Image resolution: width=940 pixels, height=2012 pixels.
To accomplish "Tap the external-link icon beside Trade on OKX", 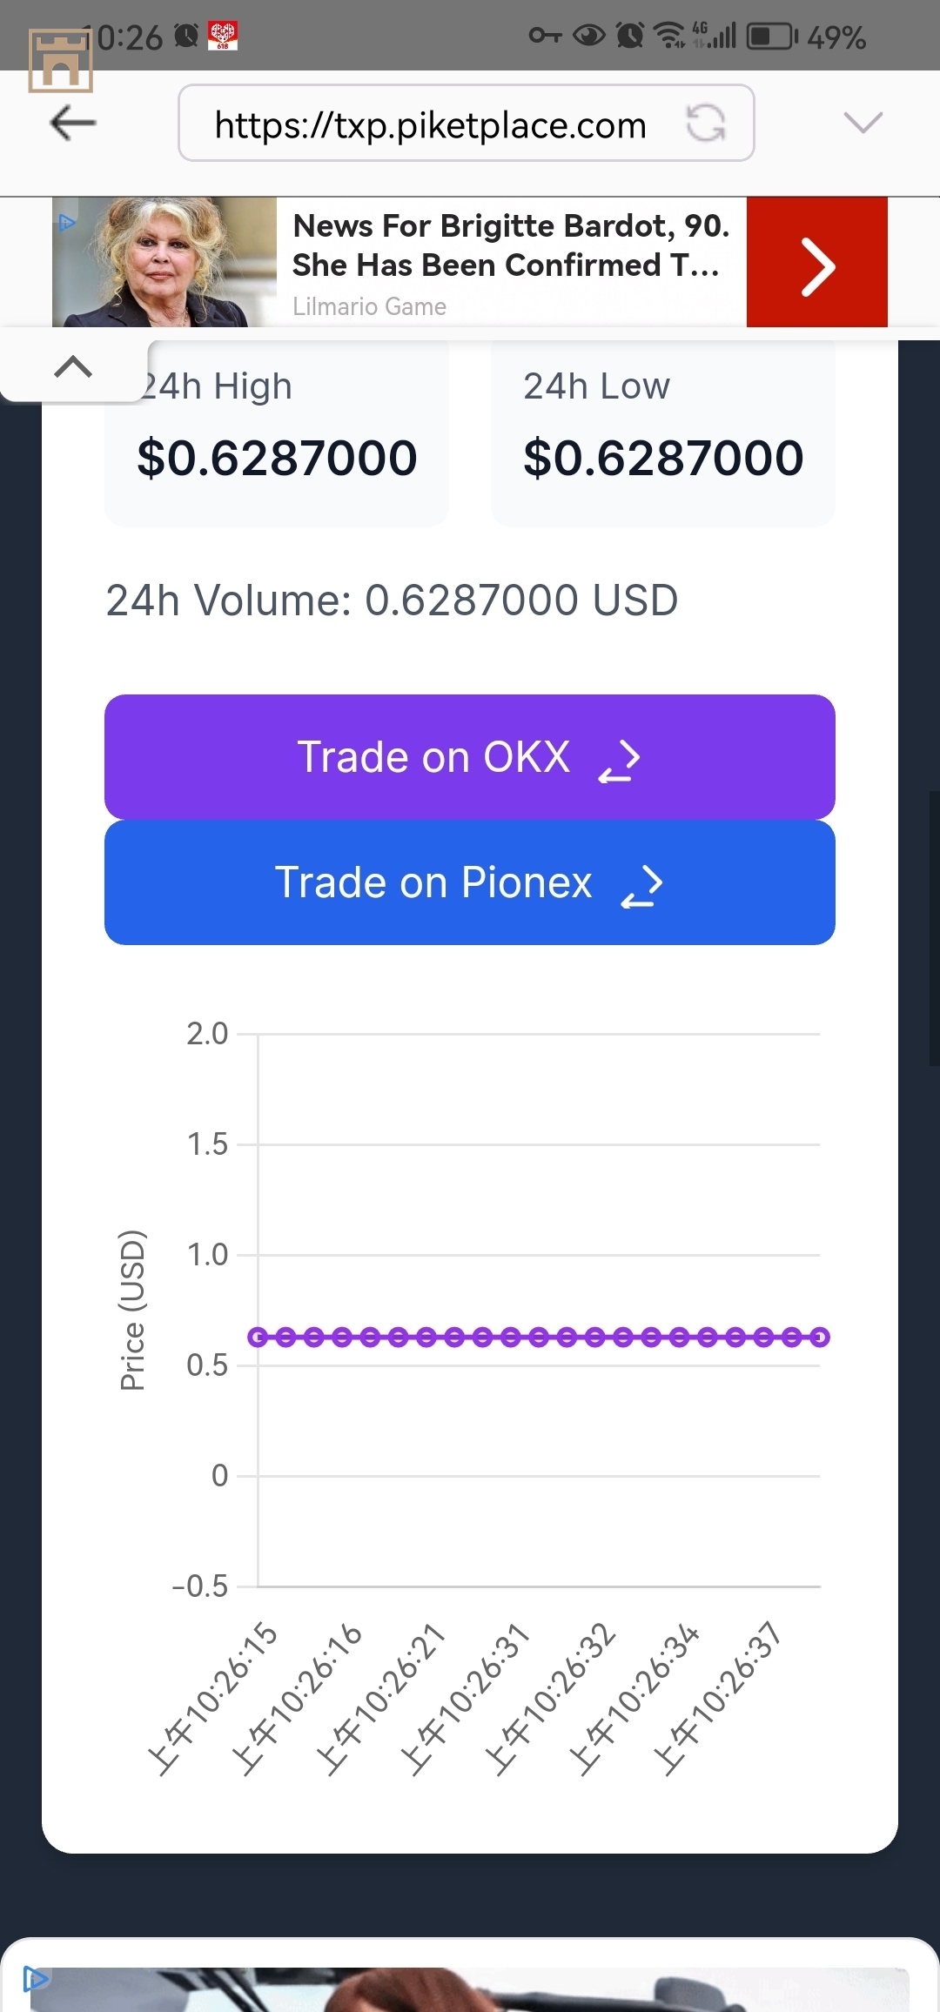I will coord(620,761).
